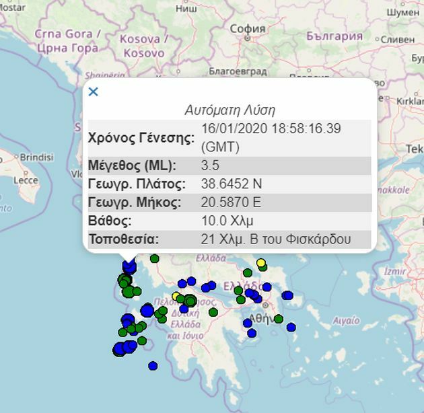Click the България country label

pyautogui.click(x=334, y=36)
